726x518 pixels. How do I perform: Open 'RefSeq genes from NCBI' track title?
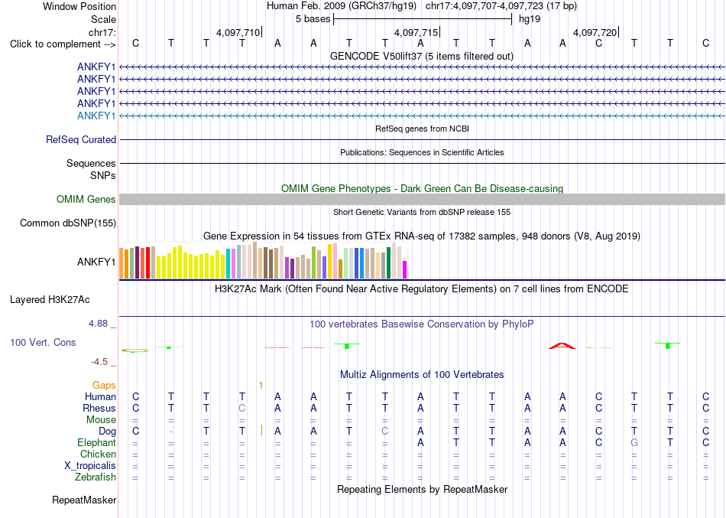[422, 129]
